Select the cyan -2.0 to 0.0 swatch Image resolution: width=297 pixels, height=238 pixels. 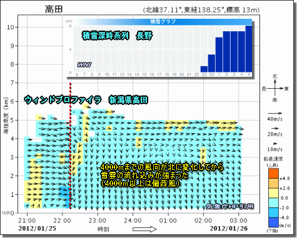pyautogui.click(x=273, y=203)
